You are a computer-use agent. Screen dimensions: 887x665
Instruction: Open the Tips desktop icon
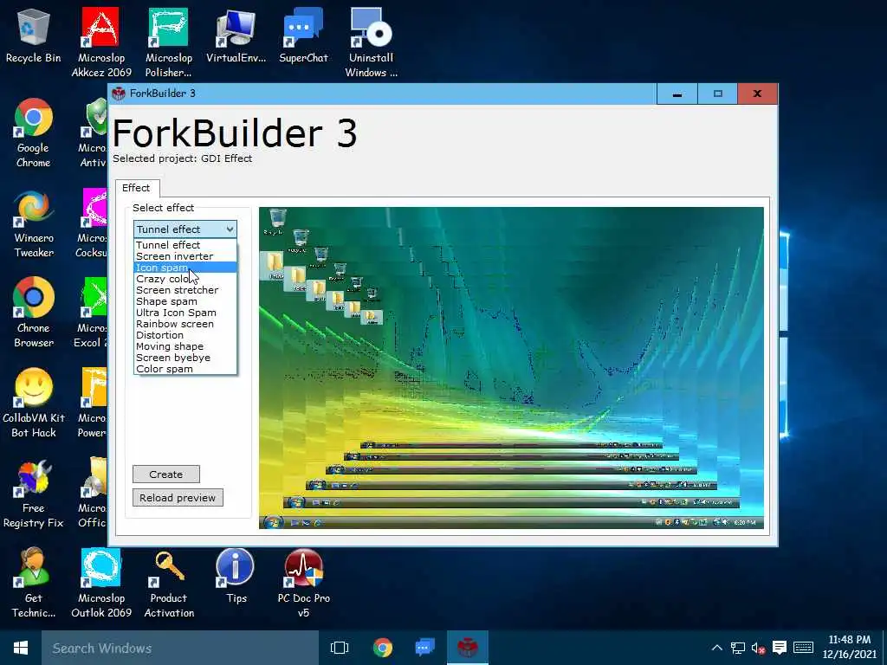(236, 577)
